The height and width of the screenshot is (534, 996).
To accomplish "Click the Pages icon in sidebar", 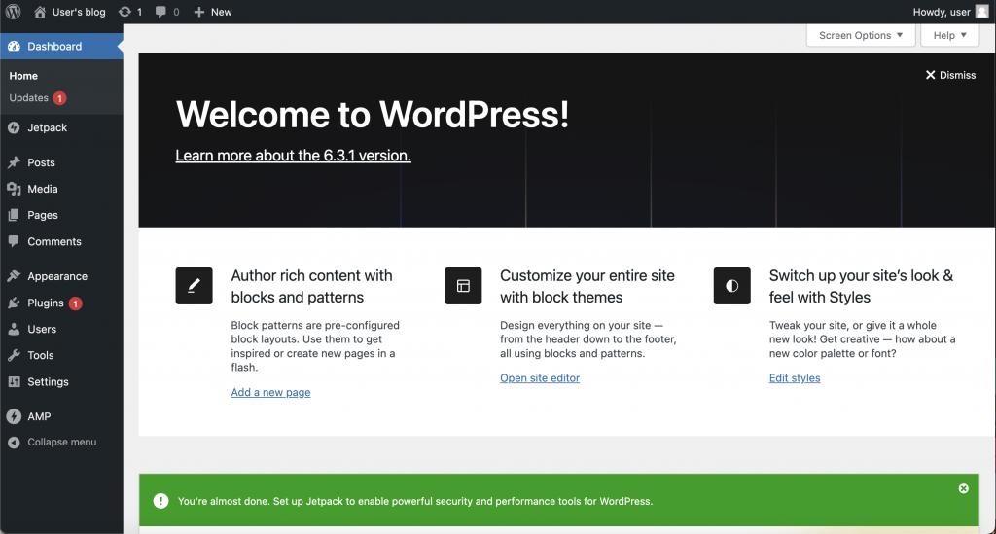I will tap(14, 215).
